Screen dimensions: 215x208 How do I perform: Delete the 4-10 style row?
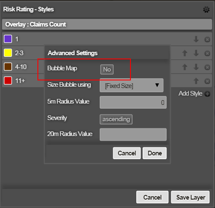coord(207,67)
